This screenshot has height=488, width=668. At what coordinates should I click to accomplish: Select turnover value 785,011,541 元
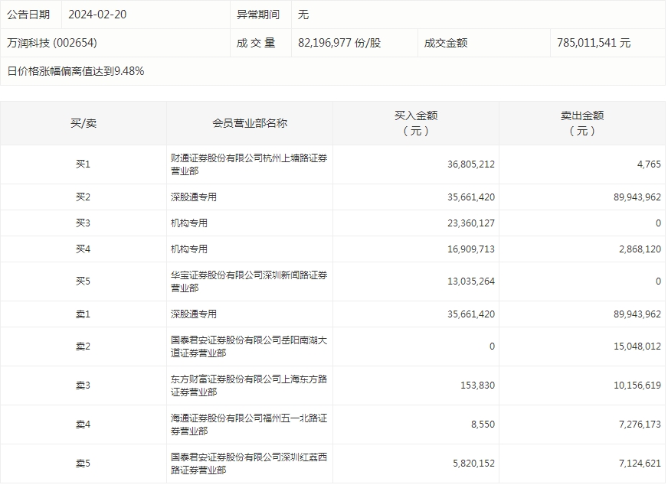[594, 43]
